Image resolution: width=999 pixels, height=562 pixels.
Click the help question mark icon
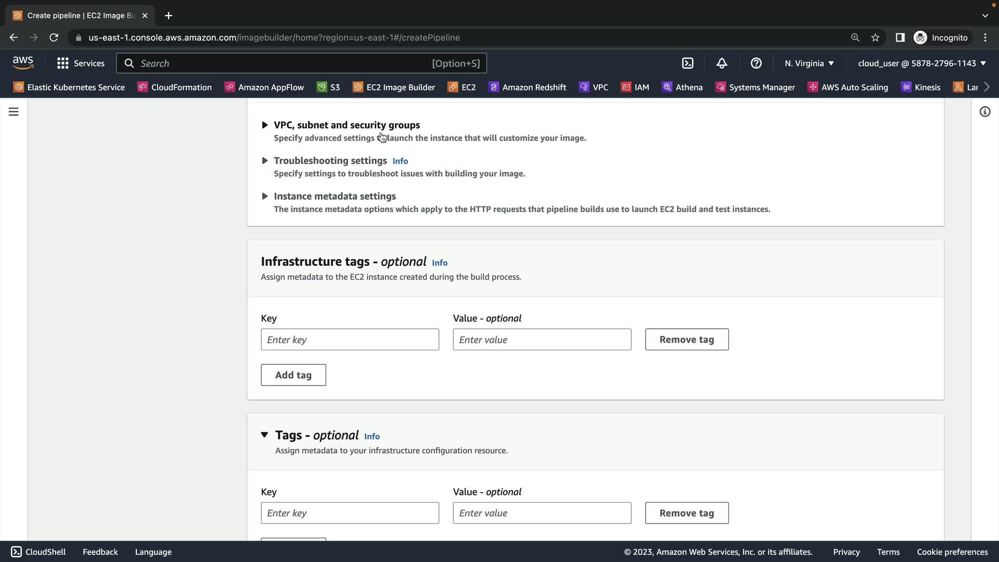click(756, 63)
